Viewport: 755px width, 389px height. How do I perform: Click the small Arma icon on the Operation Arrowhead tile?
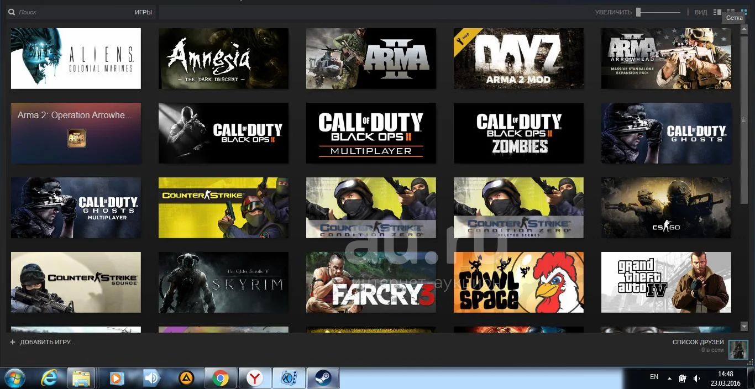click(x=77, y=138)
